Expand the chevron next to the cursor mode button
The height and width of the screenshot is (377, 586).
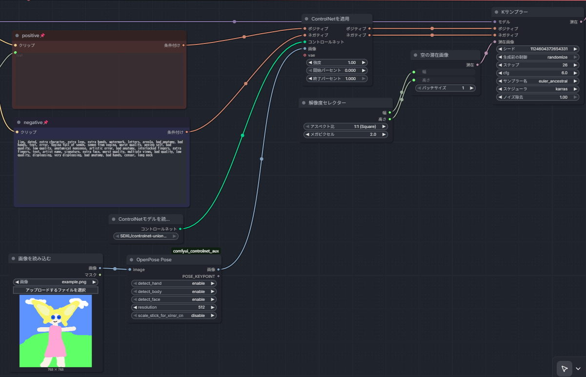579,368
